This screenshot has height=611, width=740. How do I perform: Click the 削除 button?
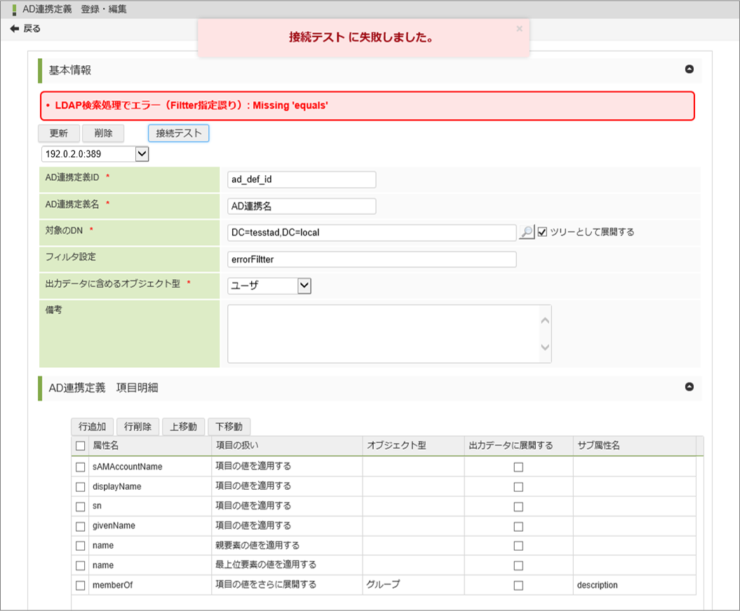coord(103,133)
